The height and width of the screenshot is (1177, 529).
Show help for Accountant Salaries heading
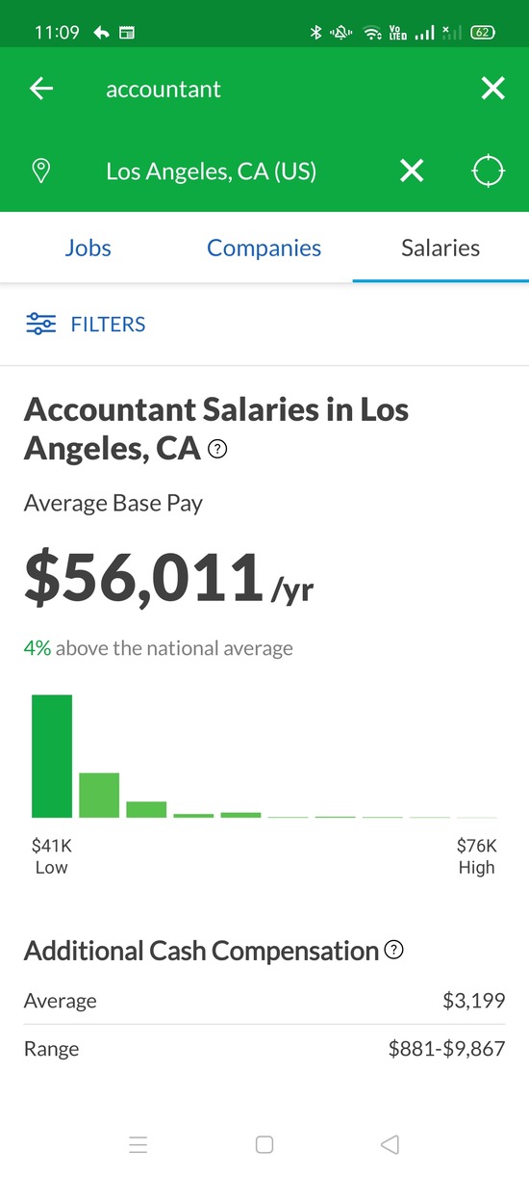(x=217, y=449)
